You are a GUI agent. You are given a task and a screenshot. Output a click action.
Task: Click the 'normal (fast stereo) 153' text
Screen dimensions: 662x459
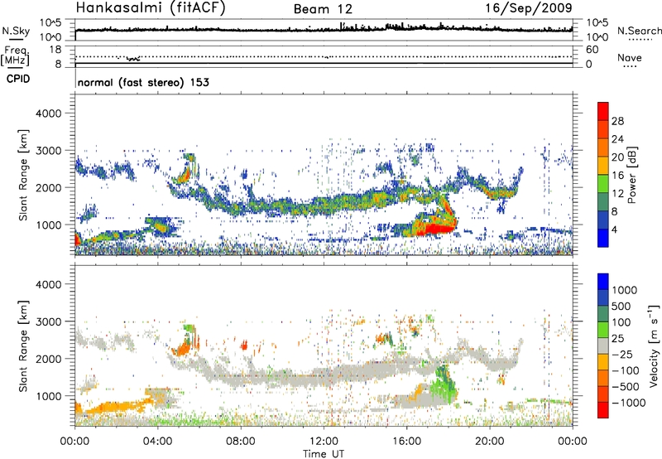coord(143,83)
